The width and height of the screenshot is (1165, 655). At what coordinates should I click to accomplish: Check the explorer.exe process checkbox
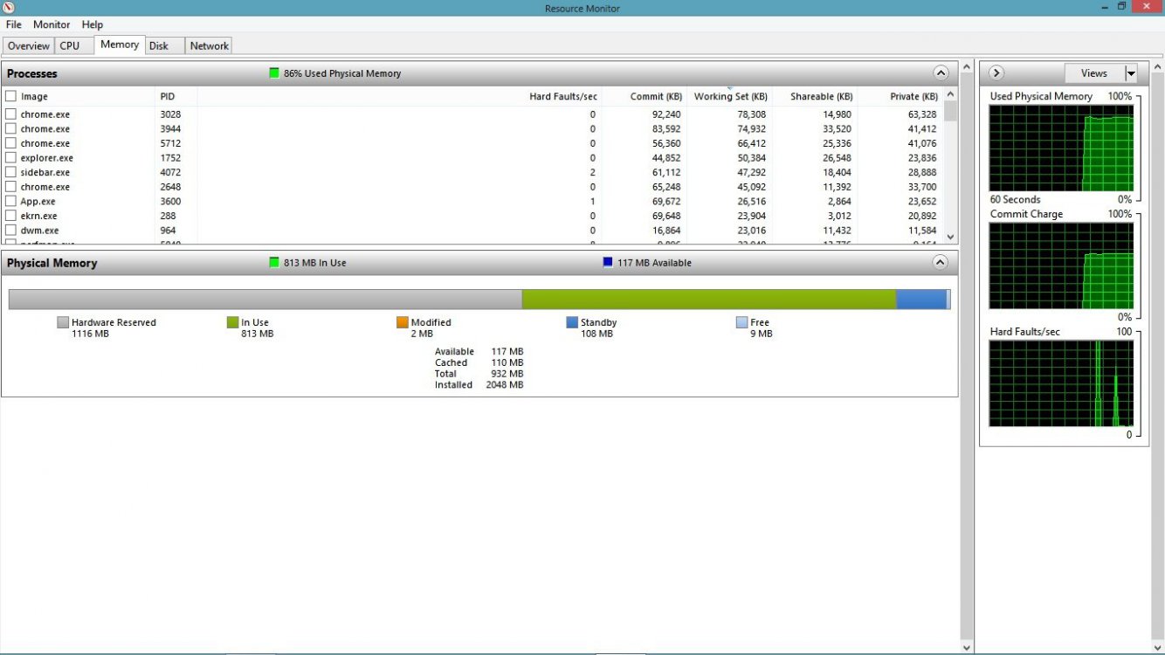coord(10,157)
